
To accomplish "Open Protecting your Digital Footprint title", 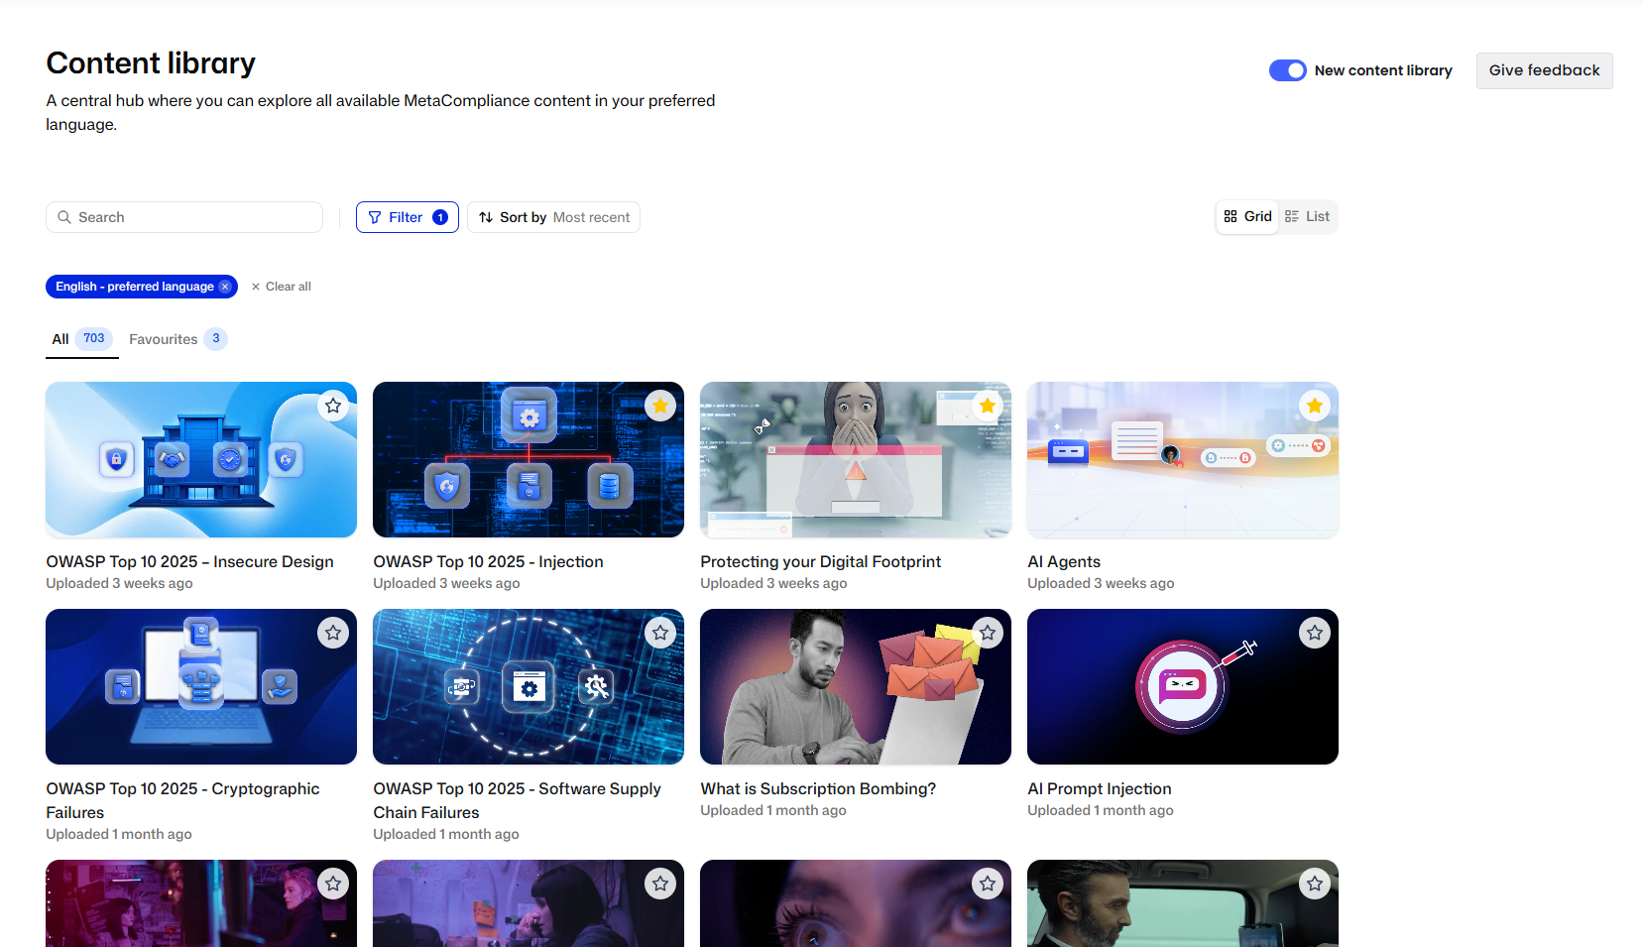I will pyautogui.click(x=821, y=561).
